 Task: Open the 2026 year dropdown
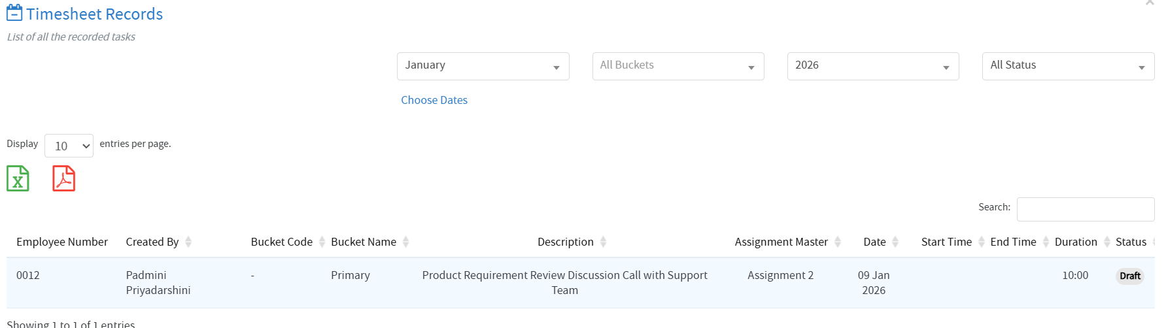pyautogui.click(x=872, y=66)
